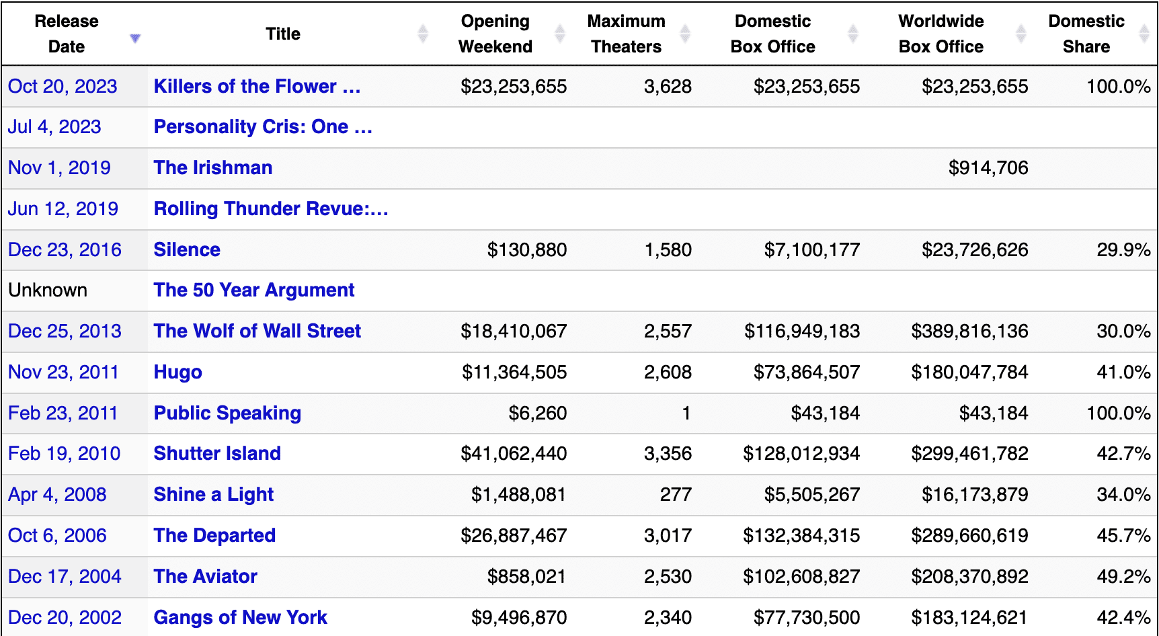The height and width of the screenshot is (636, 1159).
Task: Click the Apr 4, 2008 date link
Action: (57, 494)
